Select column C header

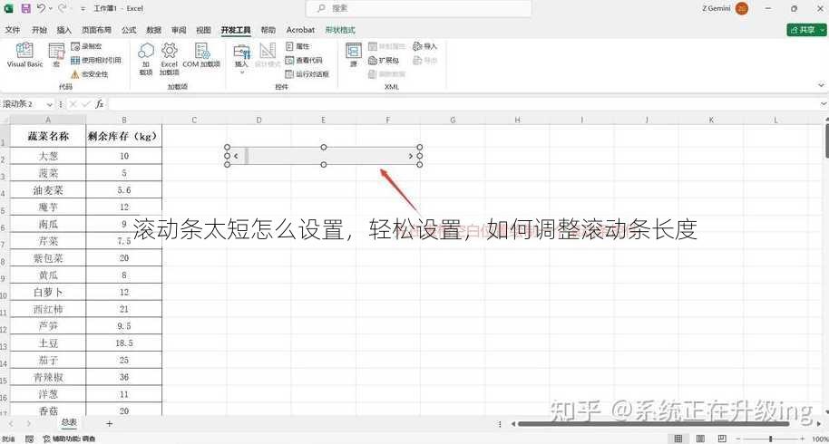click(x=194, y=120)
